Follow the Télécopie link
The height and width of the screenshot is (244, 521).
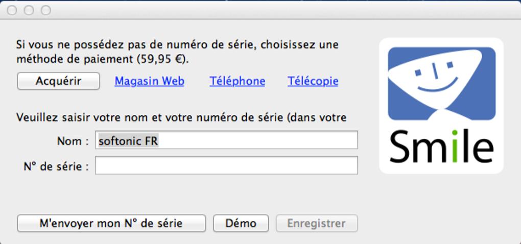coord(313,81)
